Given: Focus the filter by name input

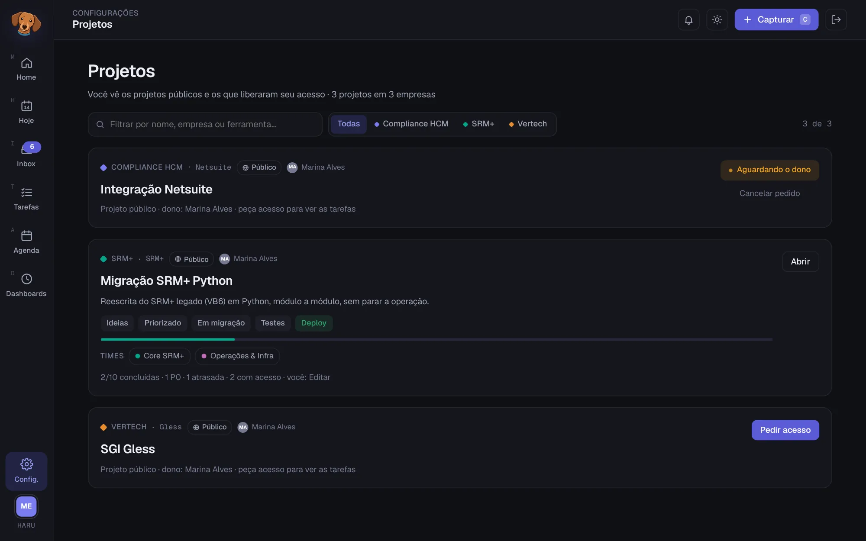Looking at the screenshot, I should [205, 125].
